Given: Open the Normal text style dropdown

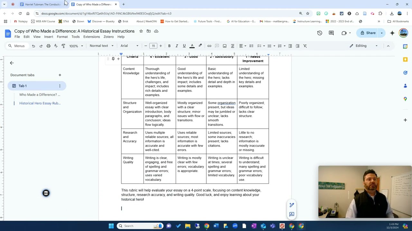Looking at the screenshot, I should tap(101, 46).
